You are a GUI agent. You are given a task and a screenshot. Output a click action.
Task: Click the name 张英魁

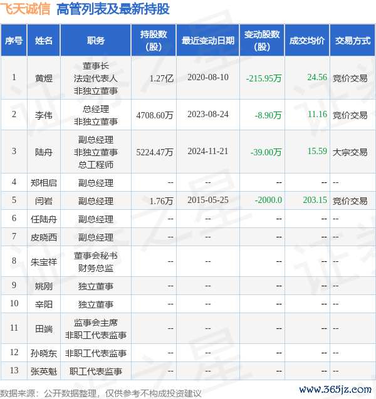(44, 371)
